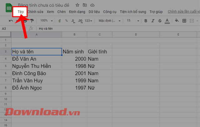The height and width of the screenshot is (127, 200).
Task: Open the Dữ liệu menu
Action: [x=94, y=12]
